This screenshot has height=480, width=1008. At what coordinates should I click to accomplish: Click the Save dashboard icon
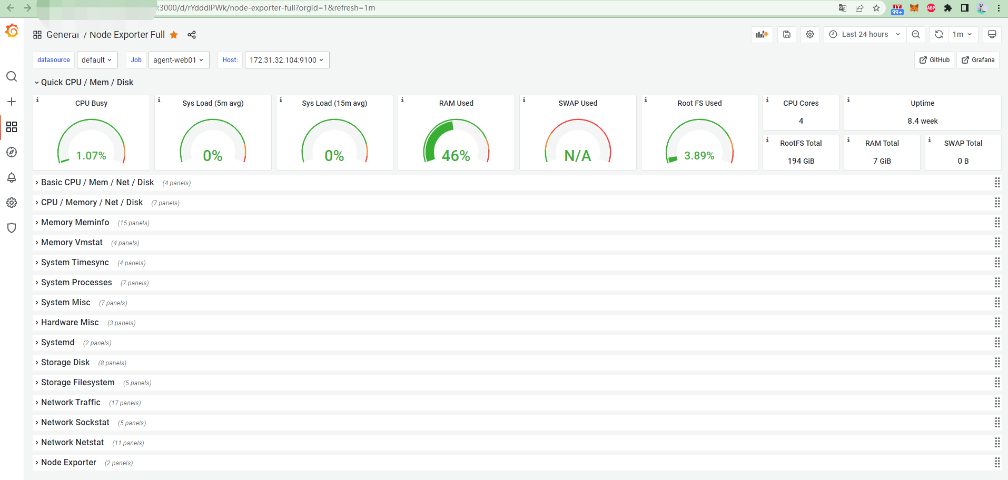[x=786, y=34]
